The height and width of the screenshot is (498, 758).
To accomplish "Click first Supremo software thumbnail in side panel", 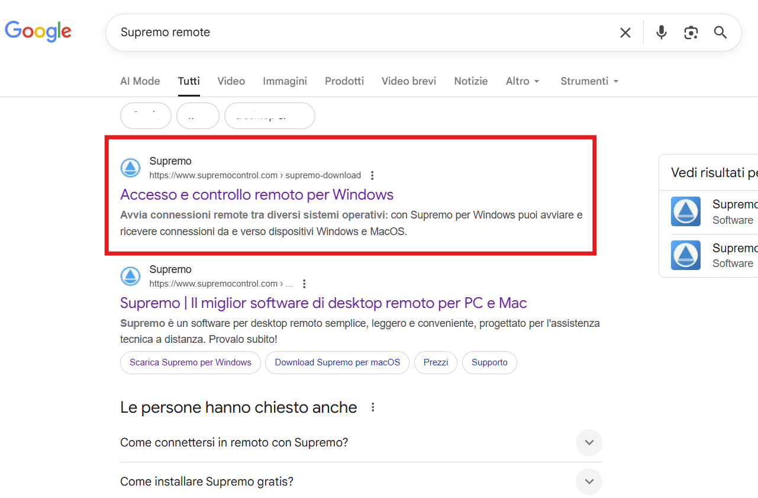I will (685, 211).
